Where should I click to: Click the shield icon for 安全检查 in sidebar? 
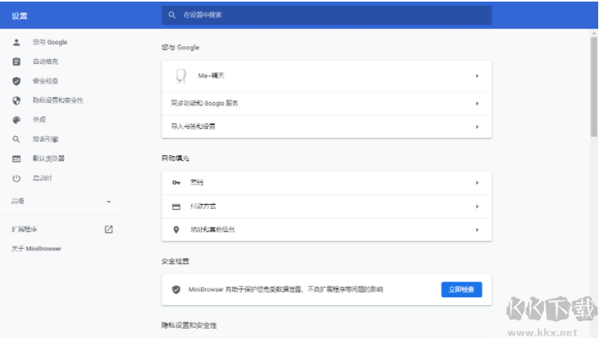tap(16, 81)
